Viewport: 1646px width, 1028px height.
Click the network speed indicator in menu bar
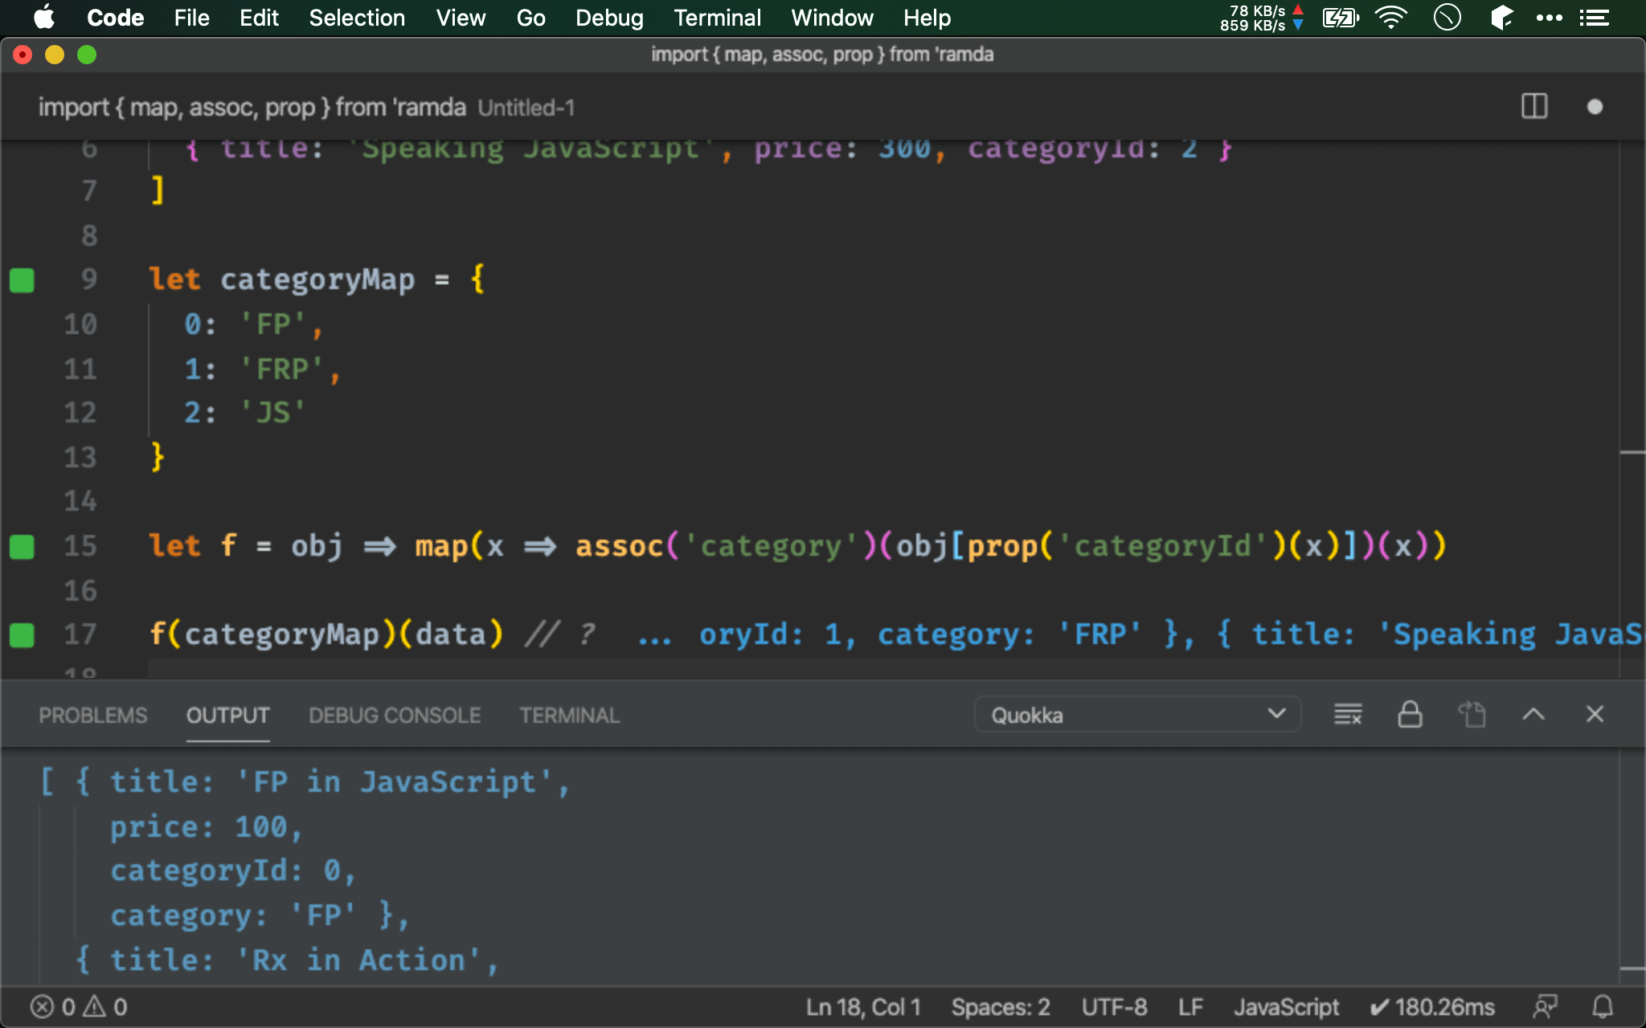pos(1262,18)
